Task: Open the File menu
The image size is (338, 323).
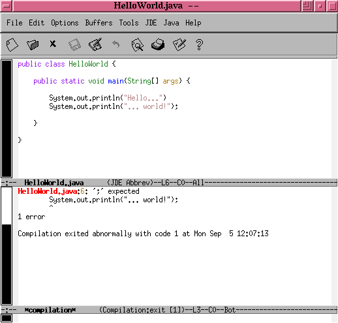Action: pos(14,23)
